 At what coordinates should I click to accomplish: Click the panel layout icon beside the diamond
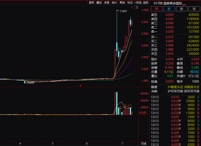[136, 7]
